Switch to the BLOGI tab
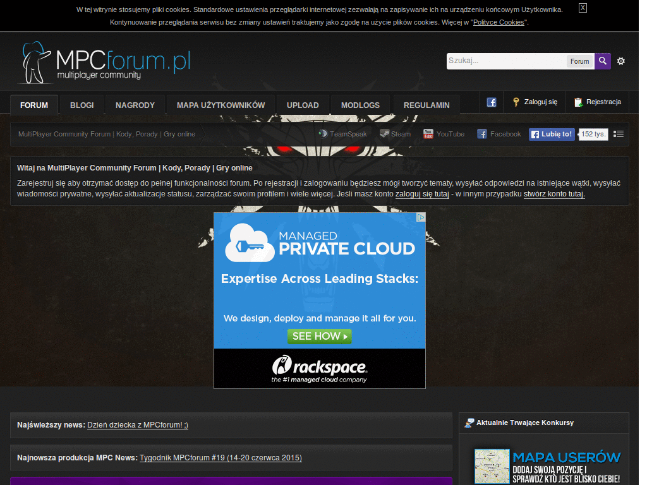647x485 pixels. click(82, 105)
